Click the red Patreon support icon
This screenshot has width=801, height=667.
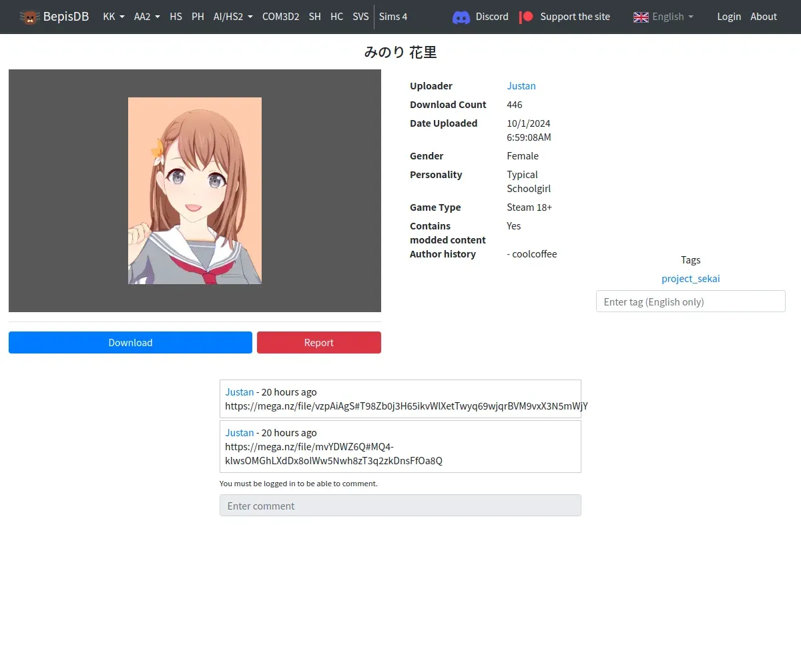(x=527, y=17)
